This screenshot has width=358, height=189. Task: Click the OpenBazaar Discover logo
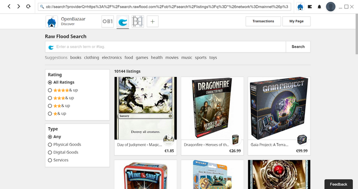coord(52,22)
